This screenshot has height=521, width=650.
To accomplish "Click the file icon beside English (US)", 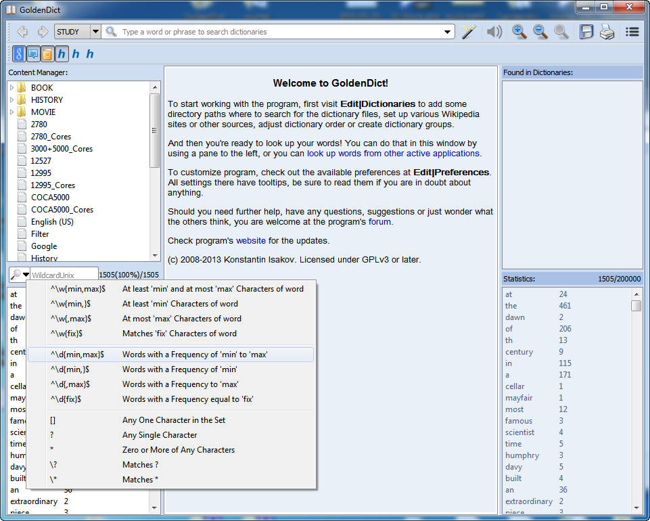I will 22,221.
